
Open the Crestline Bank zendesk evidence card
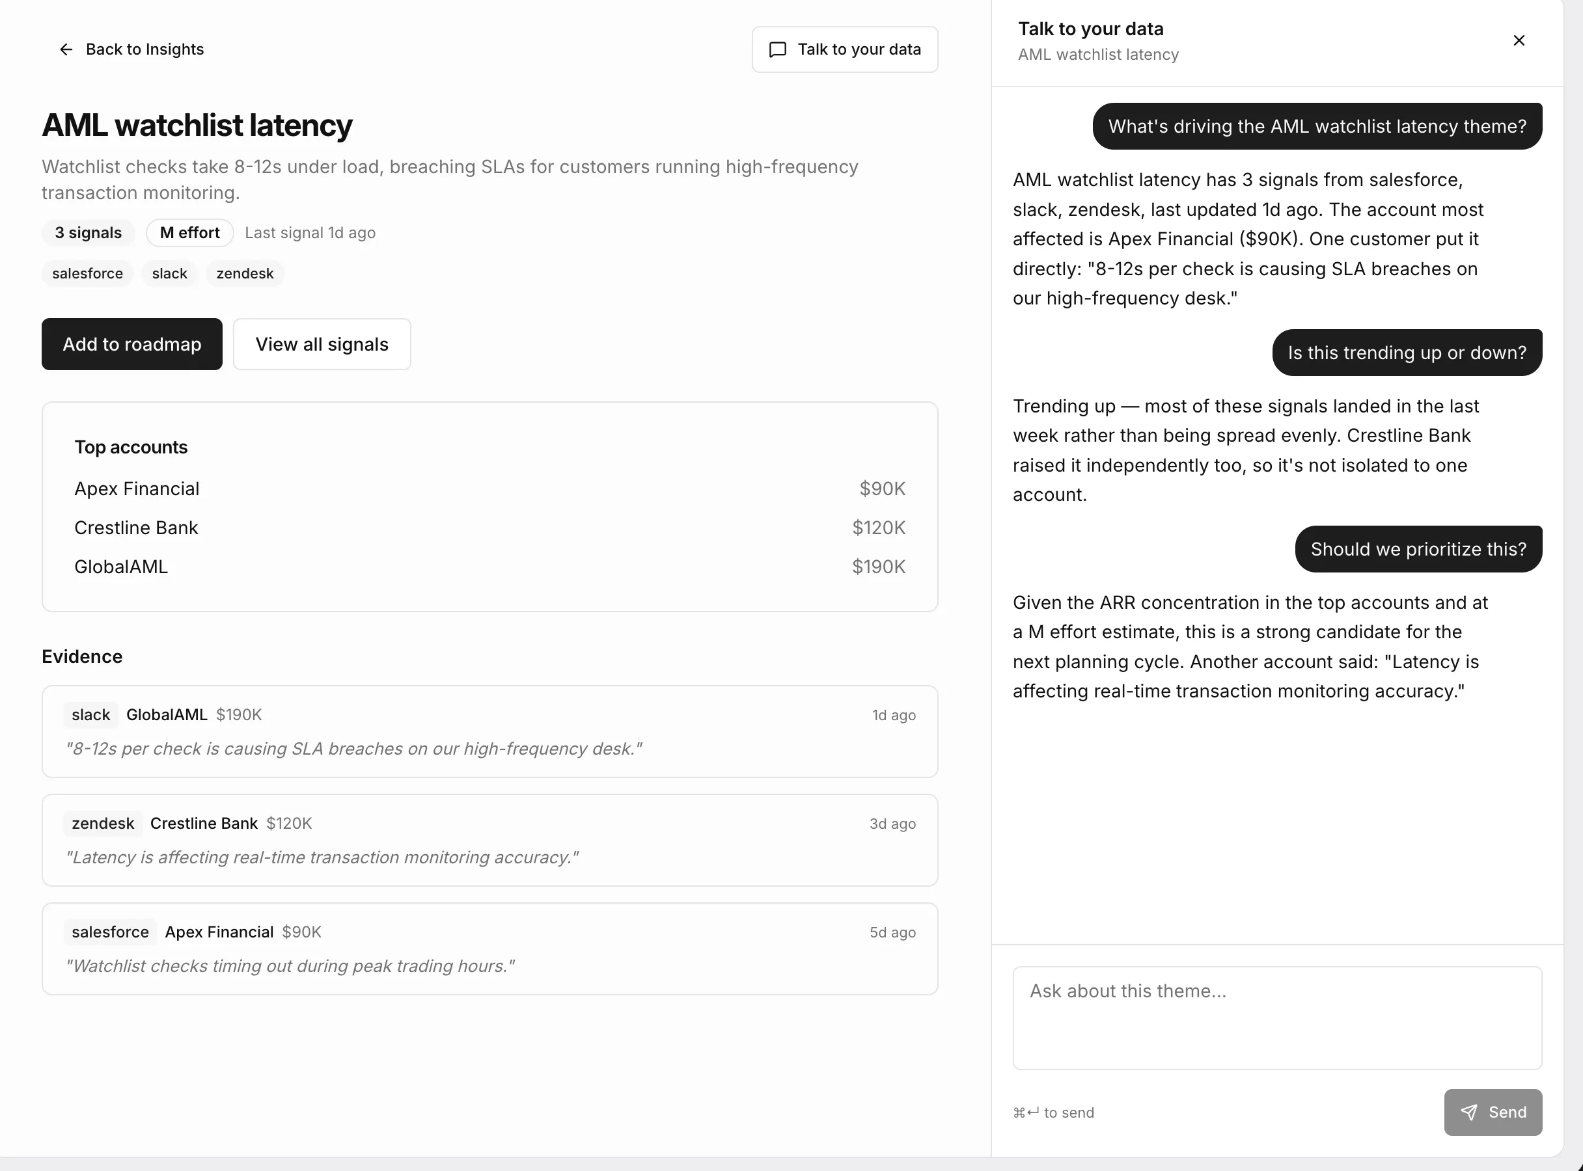click(x=490, y=840)
